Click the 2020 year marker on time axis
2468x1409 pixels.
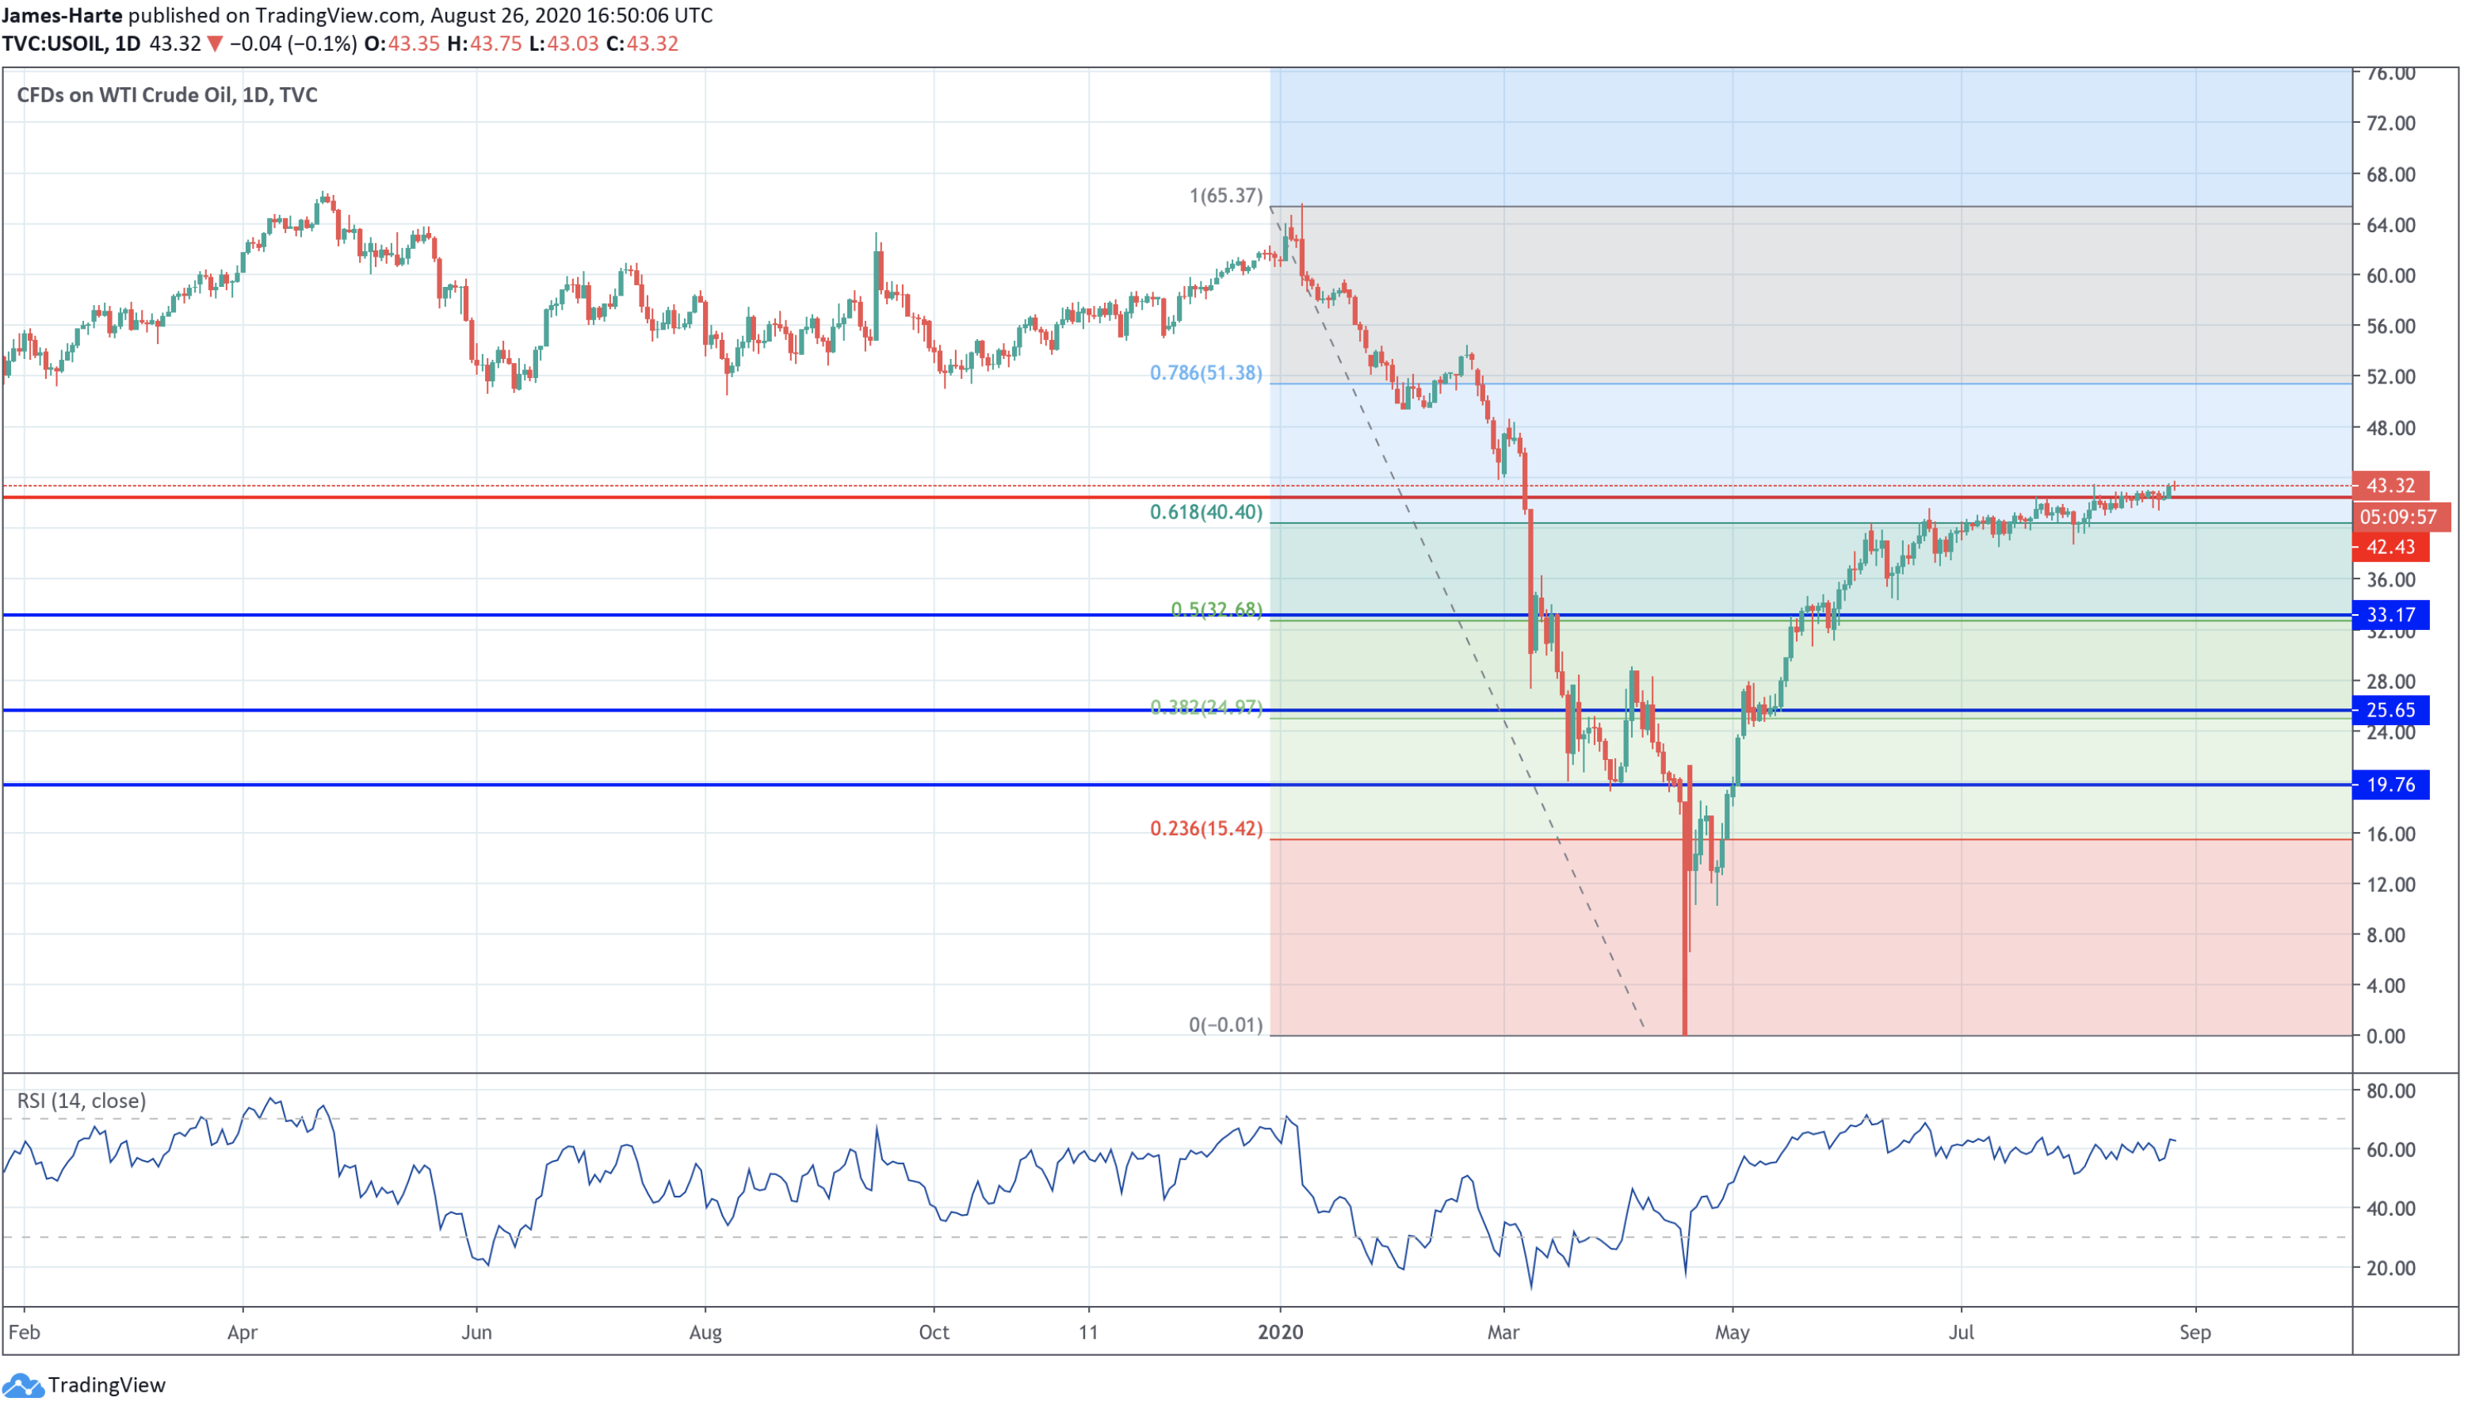coord(1279,1333)
